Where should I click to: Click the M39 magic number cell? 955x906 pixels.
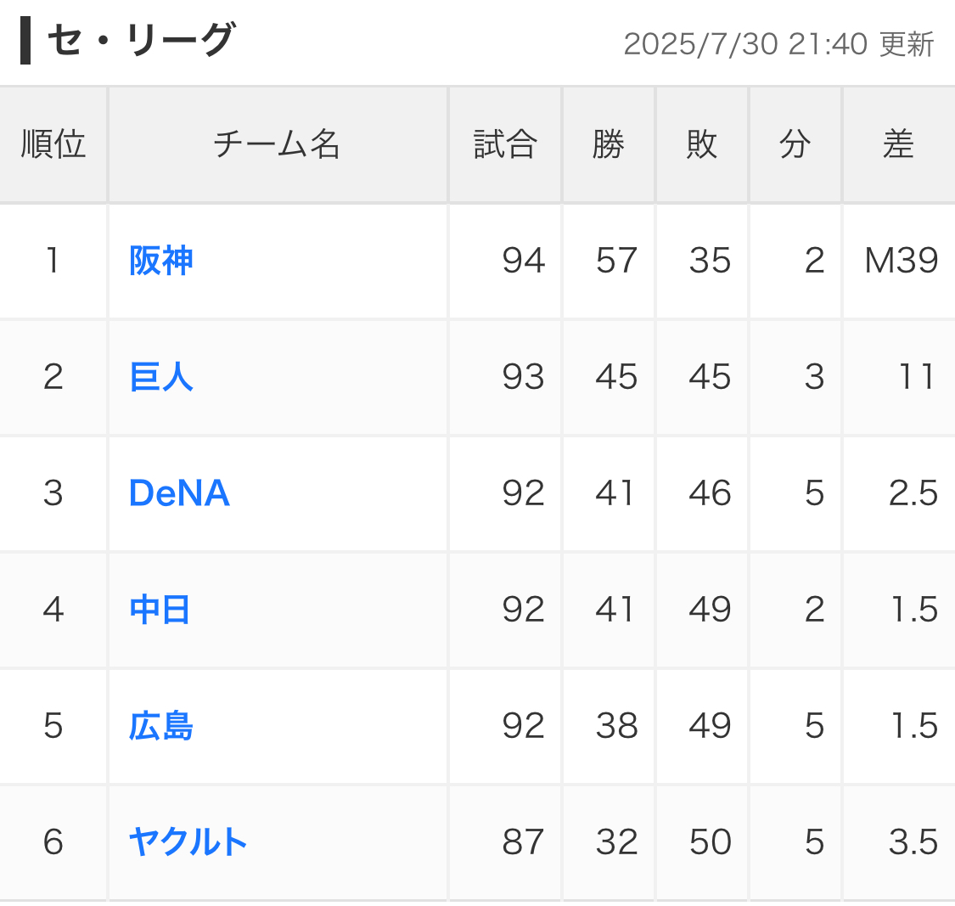(899, 261)
